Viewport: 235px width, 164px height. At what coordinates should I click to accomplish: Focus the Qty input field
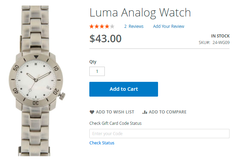pos(97,72)
